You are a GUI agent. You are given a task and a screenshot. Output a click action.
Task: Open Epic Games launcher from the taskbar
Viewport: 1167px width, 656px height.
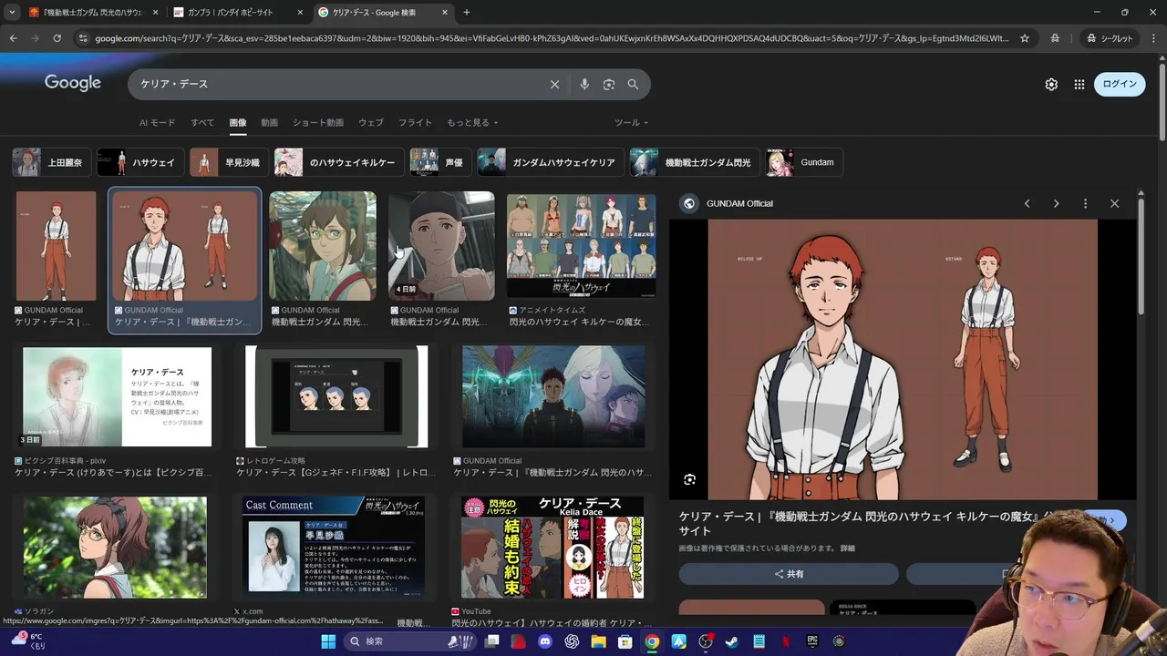811,641
